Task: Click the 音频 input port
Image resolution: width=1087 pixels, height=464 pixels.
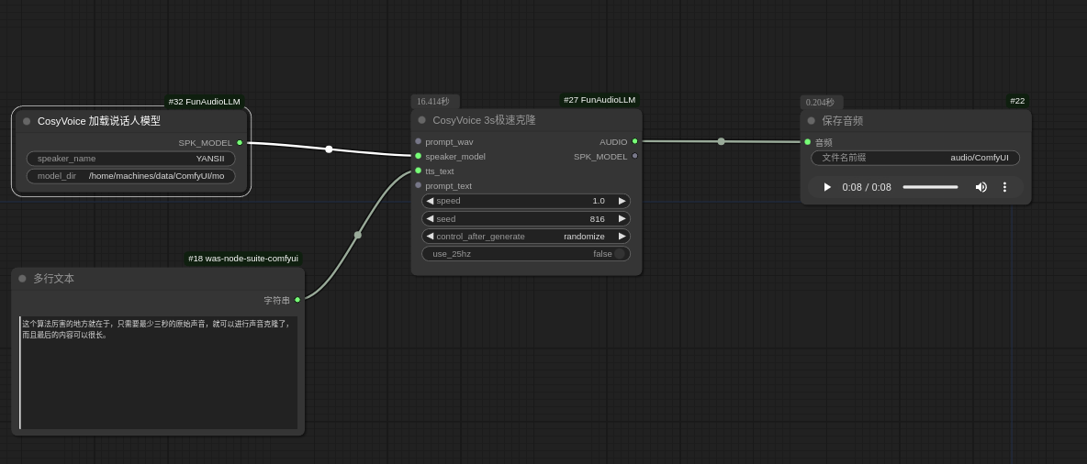Action: (808, 142)
